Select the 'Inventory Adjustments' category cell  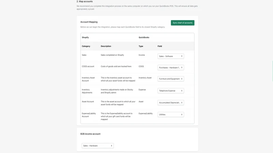point(87,91)
